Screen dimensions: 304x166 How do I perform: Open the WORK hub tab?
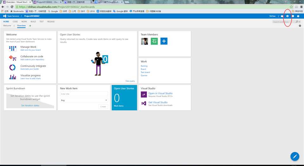(x=24, y=22)
